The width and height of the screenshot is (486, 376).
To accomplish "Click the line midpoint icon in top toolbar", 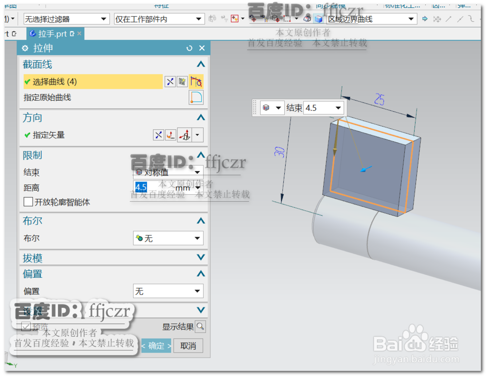I will coord(460,19).
